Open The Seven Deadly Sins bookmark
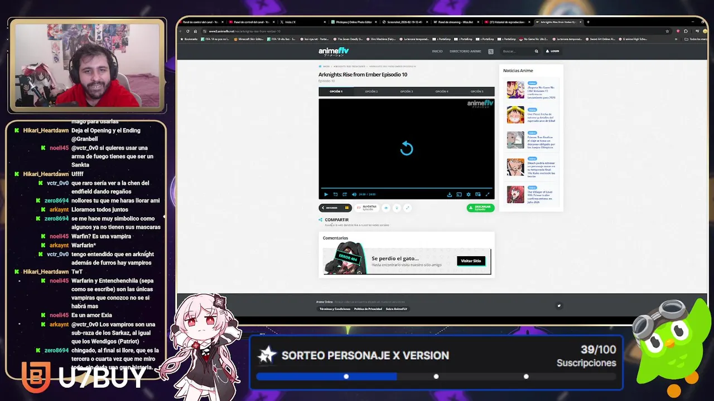 click(349, 40)
